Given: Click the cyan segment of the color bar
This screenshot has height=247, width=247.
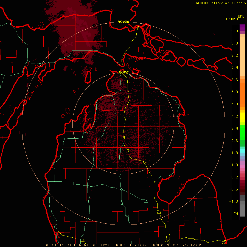Looking at the screenshot, I should click(242, 151).
